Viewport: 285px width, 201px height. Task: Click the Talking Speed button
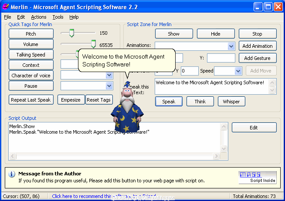tap(31, 55)
